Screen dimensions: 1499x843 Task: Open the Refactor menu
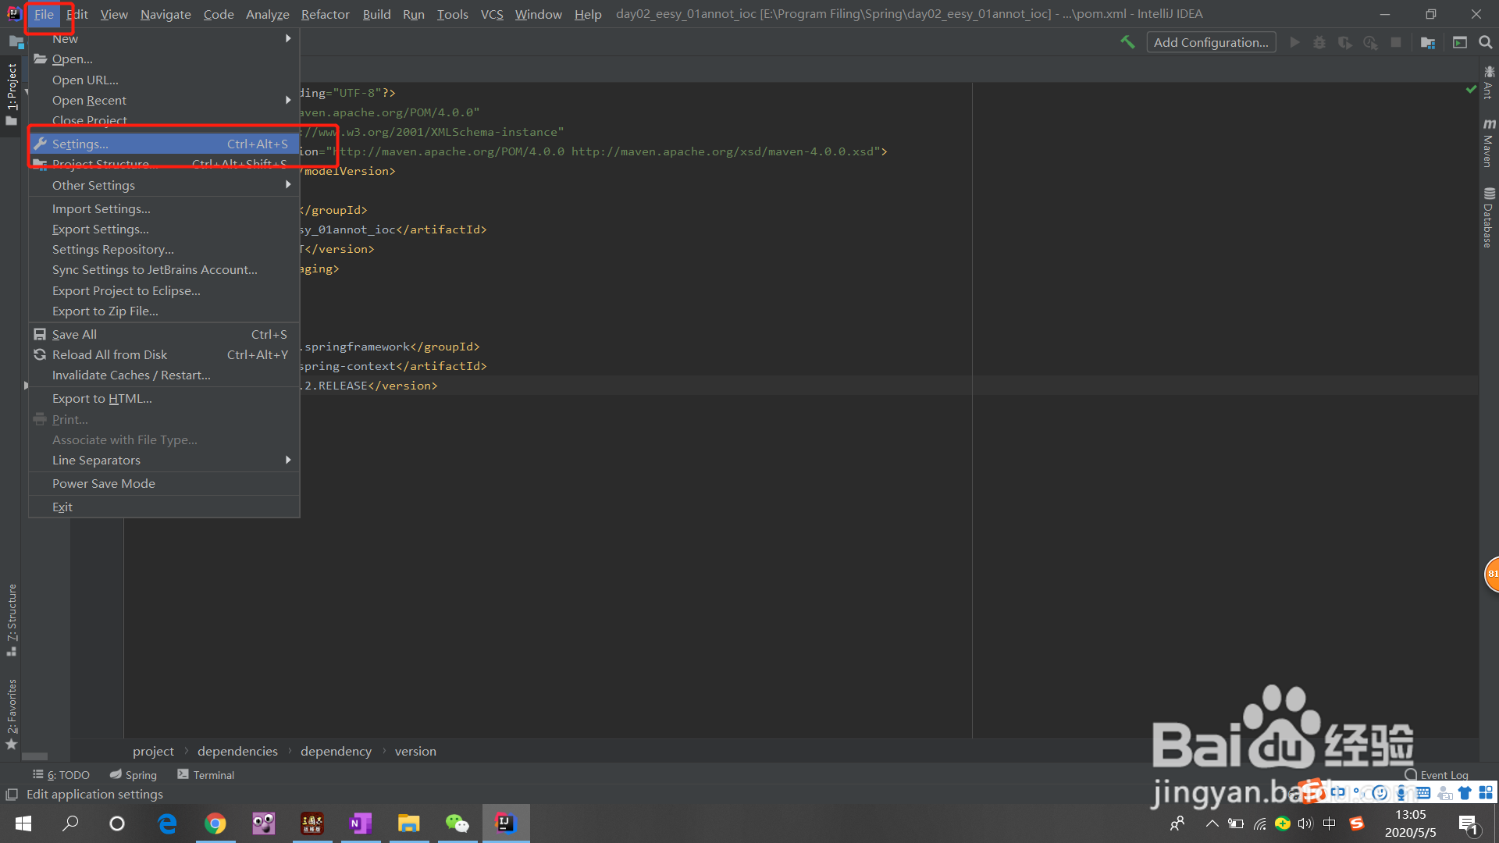point(326,14)
